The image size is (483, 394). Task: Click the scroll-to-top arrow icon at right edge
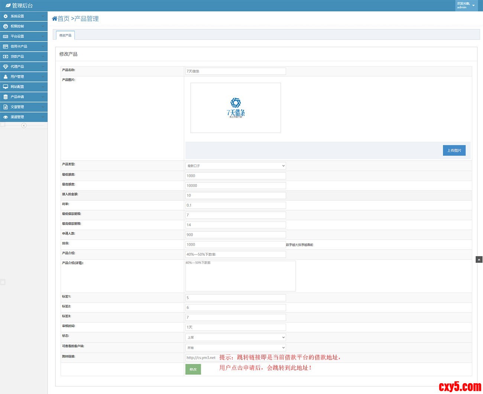coord(479,260)
